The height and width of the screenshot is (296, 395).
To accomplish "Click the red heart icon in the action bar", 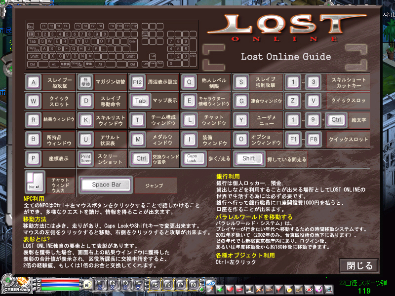I will (230, 289).
